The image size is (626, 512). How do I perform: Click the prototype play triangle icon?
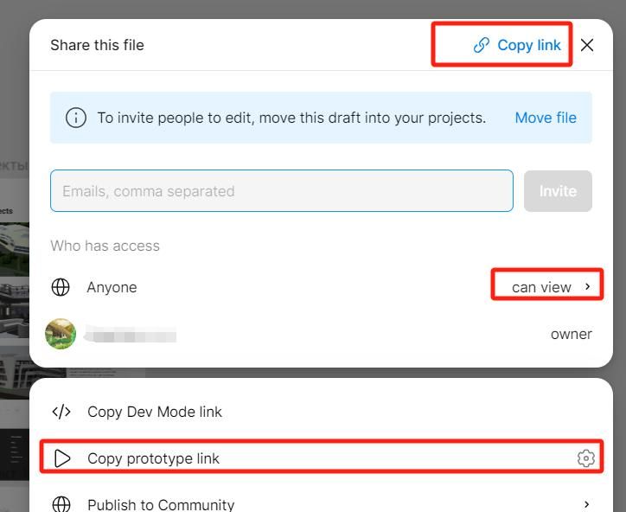click(x=62, y=458)
